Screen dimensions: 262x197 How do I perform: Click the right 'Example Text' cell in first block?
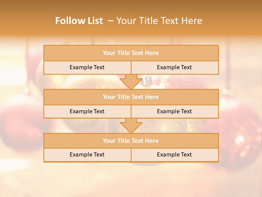[175, 68]
